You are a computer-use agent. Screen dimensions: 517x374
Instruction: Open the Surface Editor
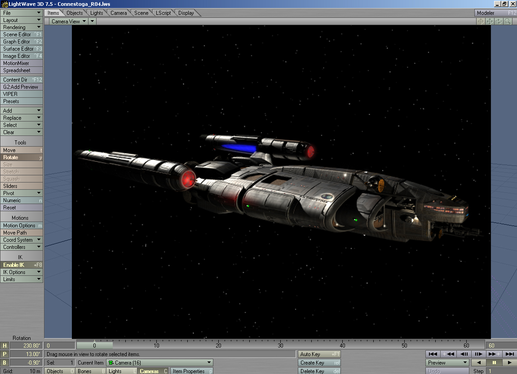click(22, 49)
